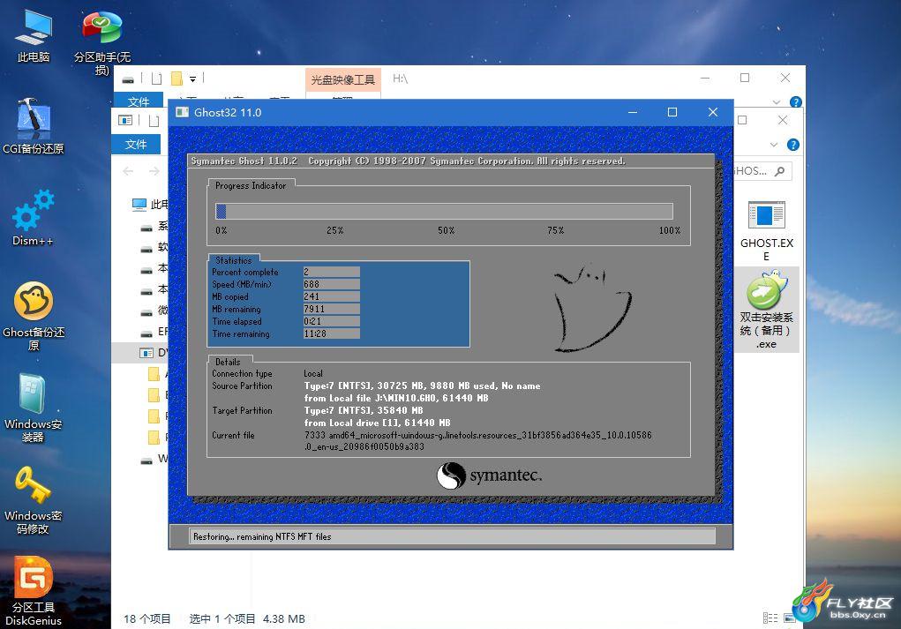This screenshot has height=629, width=901.
Task: Click the H:\ title text of Explorer window
Action: click(x=400, y=79)
